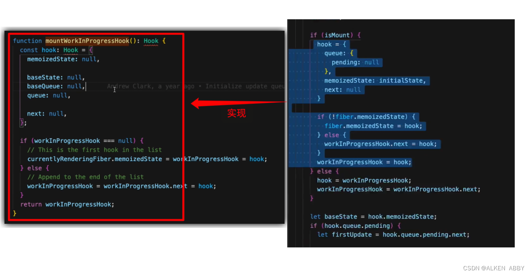Click the 'baseState: null,' property line
This screenshot has width=530, height=274.
coord(56,78)
